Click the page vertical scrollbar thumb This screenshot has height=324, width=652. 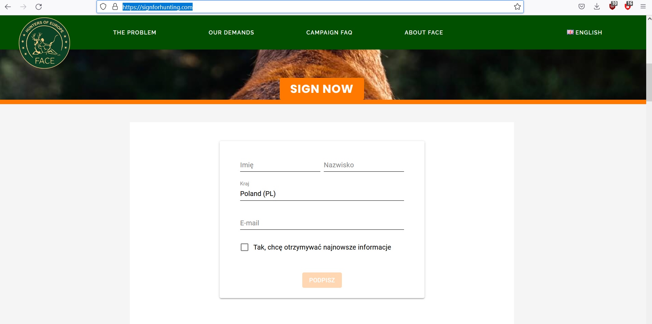coord(649,82)
